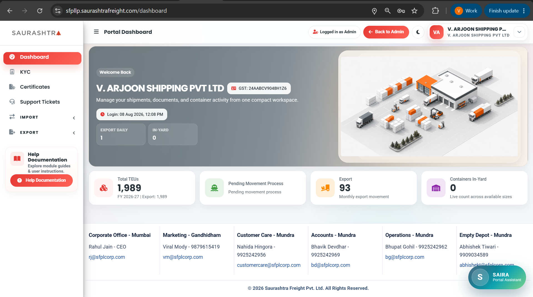This screenshot has width=533, height=297.
Task: Click the Containers In-Yard warehouse icon
Action: pyautogui.click(x=436, y=188)
